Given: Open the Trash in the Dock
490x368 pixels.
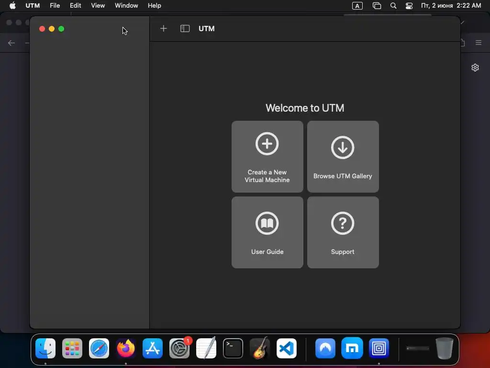Looking at the screenshot, I should coord(445,348).
